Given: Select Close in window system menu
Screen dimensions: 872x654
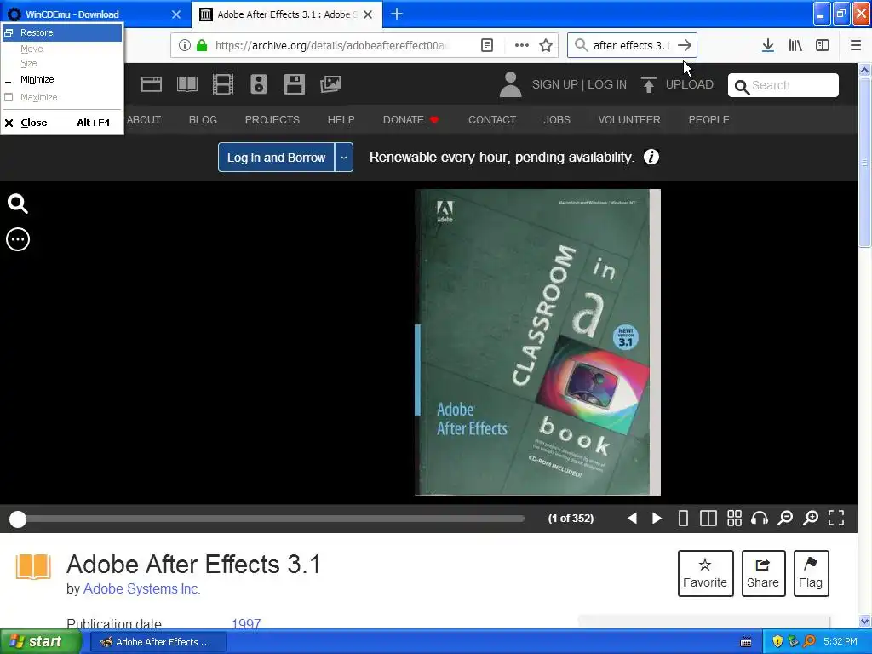Looking at the screenshot, I should (61, 123).
